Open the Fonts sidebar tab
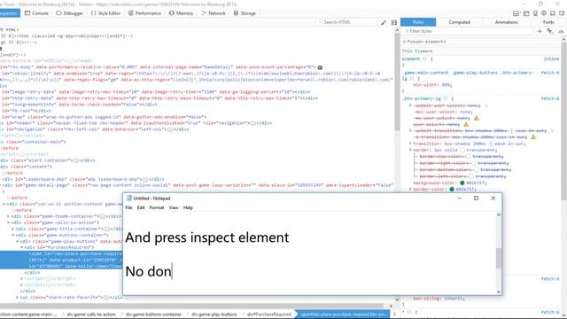Image resolution: width=567 pixels, height=319 pixels. (548, 22)
